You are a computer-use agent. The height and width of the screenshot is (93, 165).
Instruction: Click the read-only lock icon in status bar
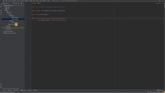(162, 92)
